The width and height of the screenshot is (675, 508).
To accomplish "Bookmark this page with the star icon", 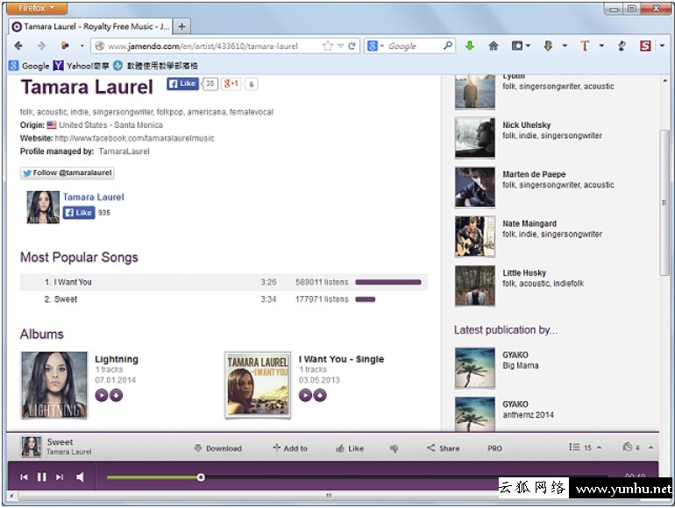I will (x=328, y=46).
